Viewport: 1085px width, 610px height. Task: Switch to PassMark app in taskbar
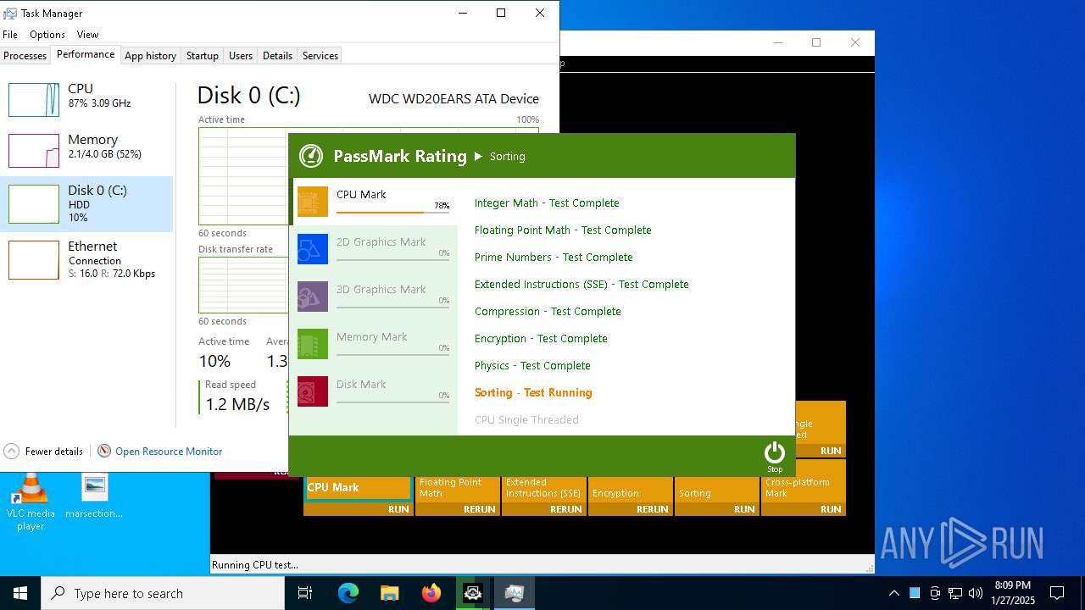pyautogui.click(x=472, y=593)
